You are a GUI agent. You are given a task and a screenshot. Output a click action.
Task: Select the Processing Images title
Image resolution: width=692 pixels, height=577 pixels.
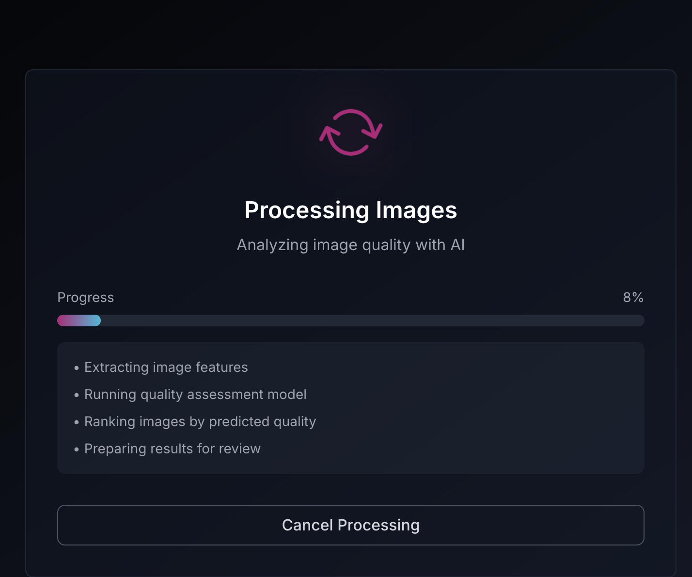click(x=350, y=210)
